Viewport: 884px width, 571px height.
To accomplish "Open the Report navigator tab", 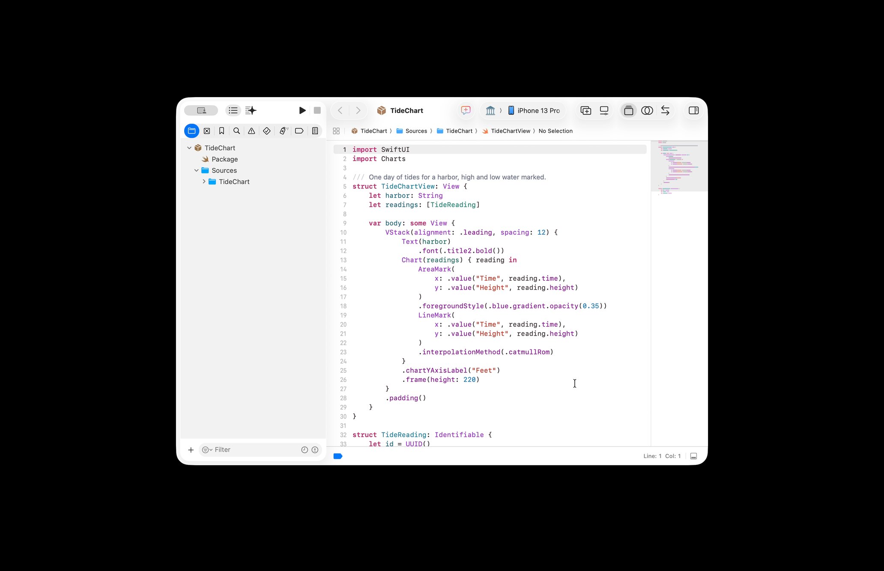I will [x=315, y=131].
